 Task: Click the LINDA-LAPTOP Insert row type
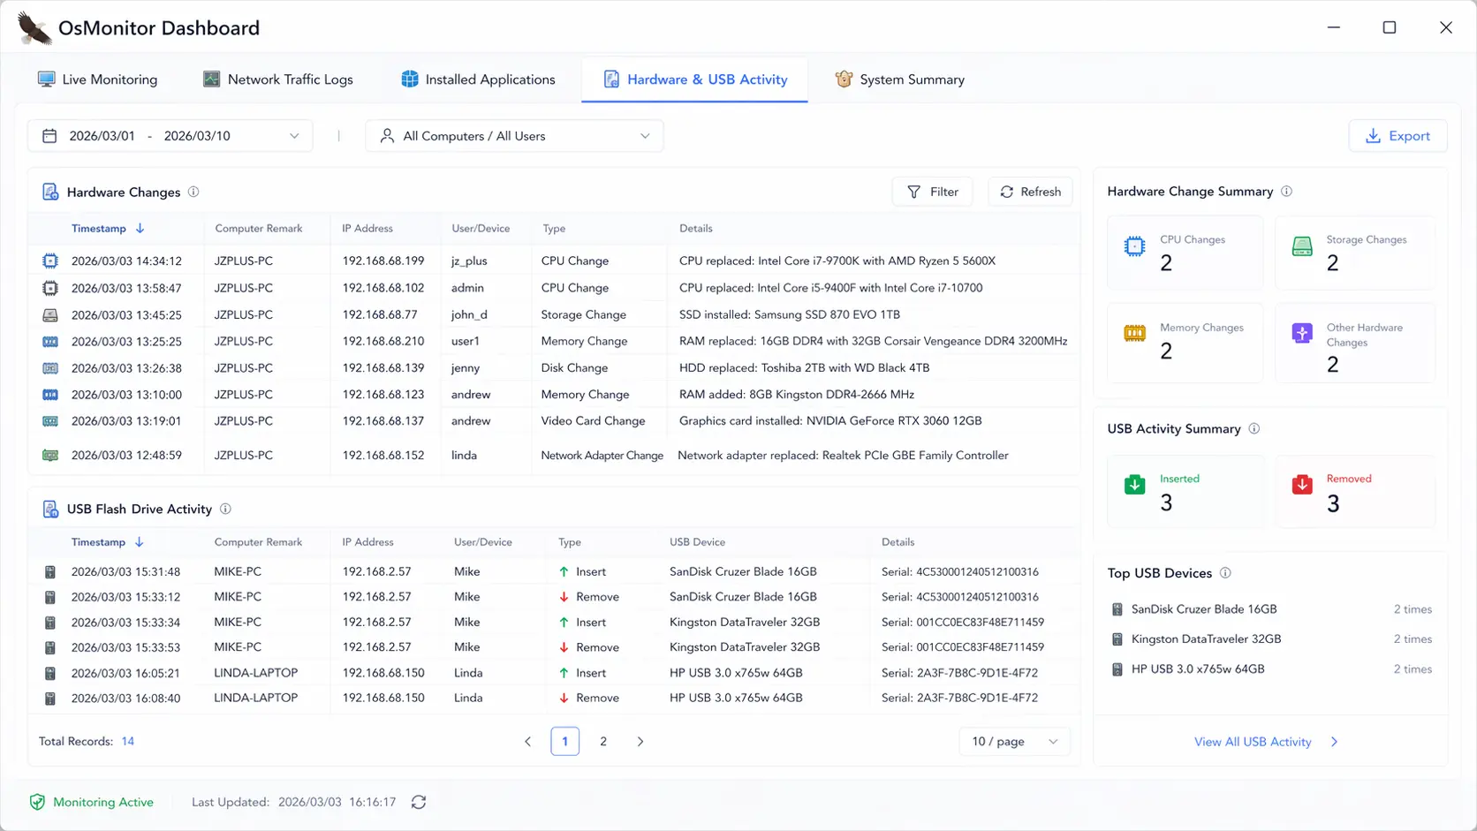point(582,673)
